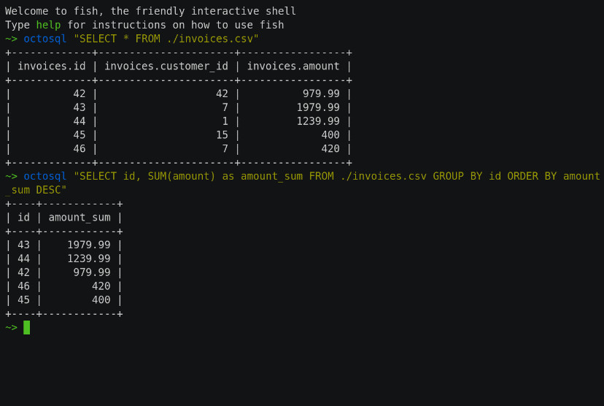Click the 420 value in amount_sum column
The height and width of the screenshot is (406, 604).
click(101, 286)
